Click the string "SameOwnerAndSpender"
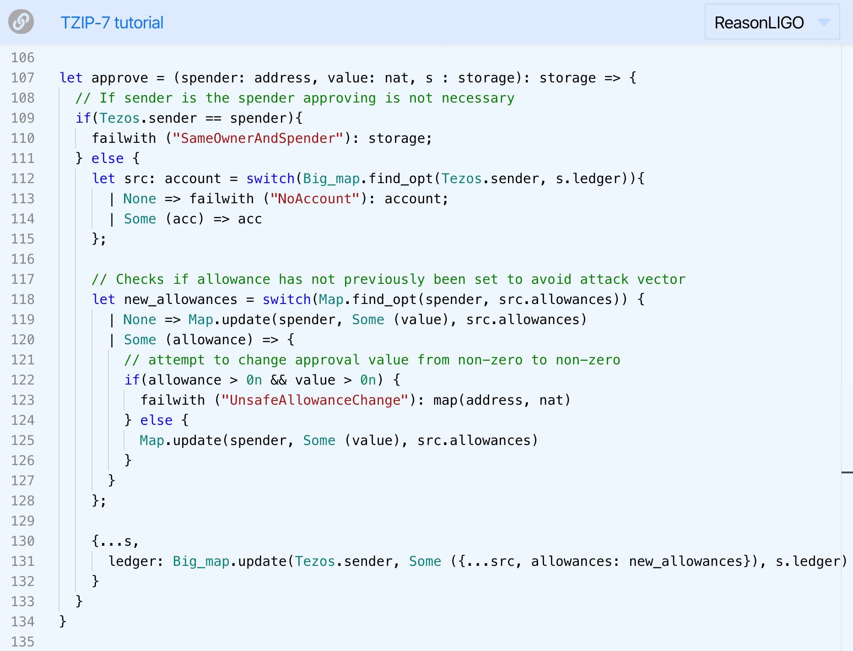 tap(258, 138)
